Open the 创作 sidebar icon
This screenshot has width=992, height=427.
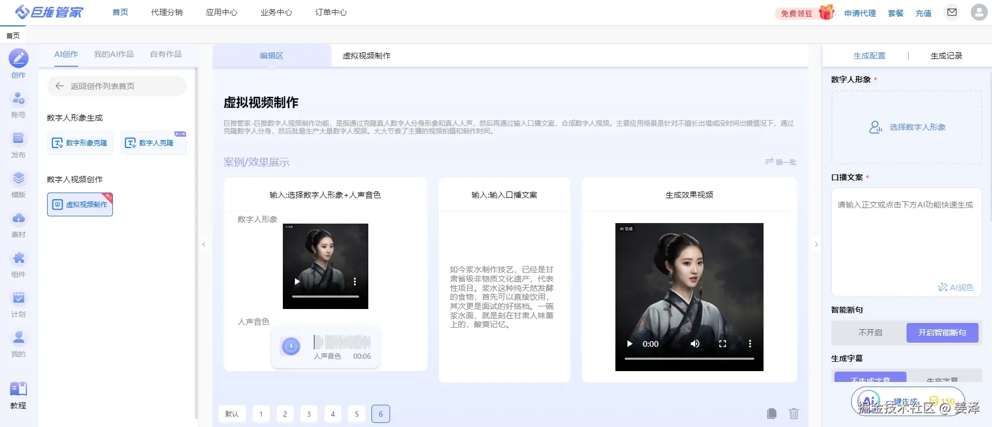(x=19, y=58)
